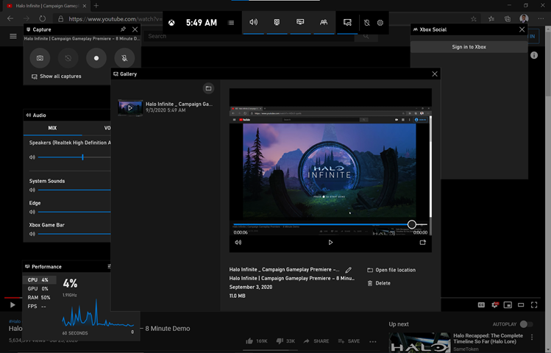Select the Halo Infinite clip thumbnail
The image size is (551, 353).
tap(130, 107)
